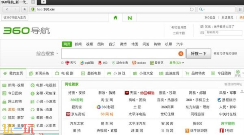Click the mailbox account input field
This screenshot has width=244, height=135.
click(223, 32)
